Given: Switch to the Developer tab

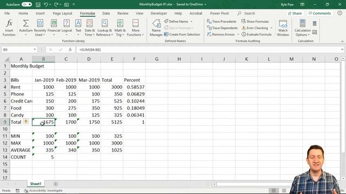Looking at the screenshot, I should [158, 13].
